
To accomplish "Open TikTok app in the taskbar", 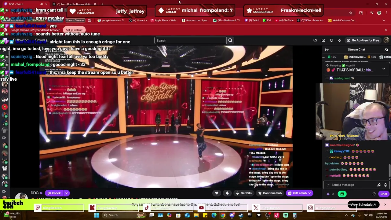I will point(276,215).
